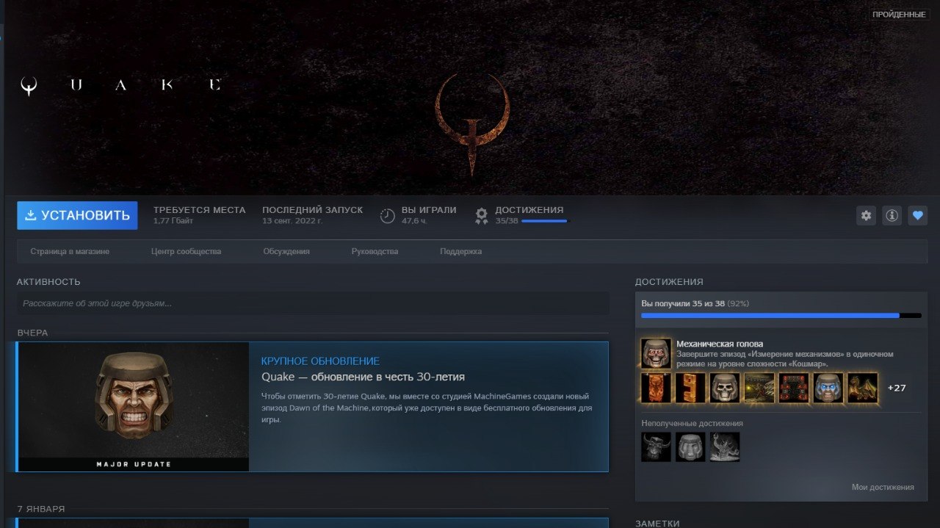Click the clock icon near ВЫ ИГРАЛИ
Viewport: 940px width, 528px height.
388,215
